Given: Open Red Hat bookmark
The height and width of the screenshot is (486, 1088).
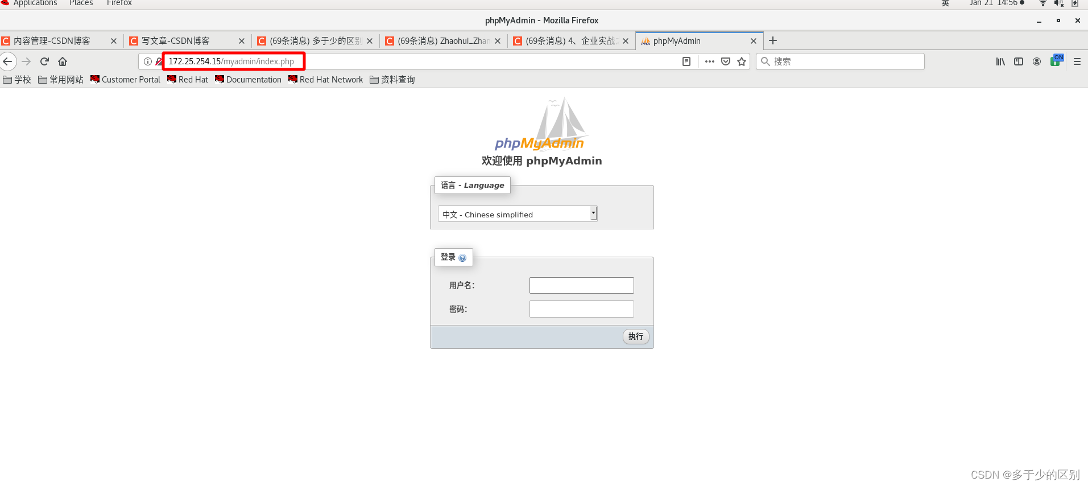Looking at the screenshot, I should (188, 80).
